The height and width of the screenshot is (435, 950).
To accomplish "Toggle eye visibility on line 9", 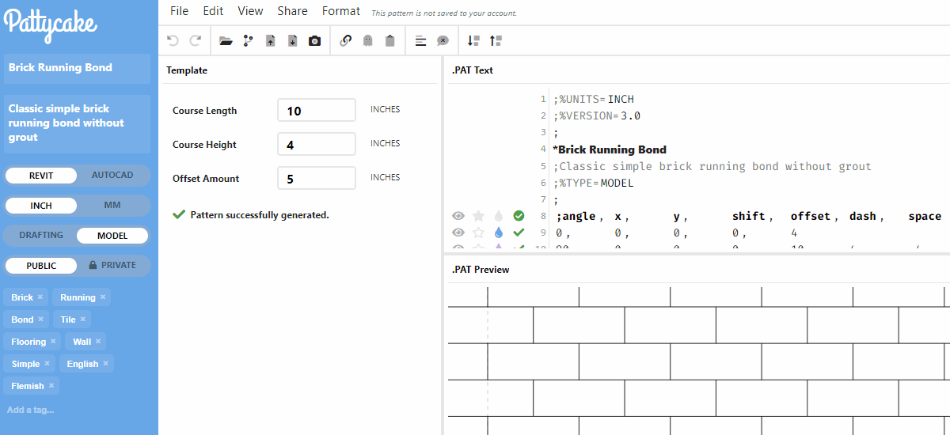I will pos(458,233).
